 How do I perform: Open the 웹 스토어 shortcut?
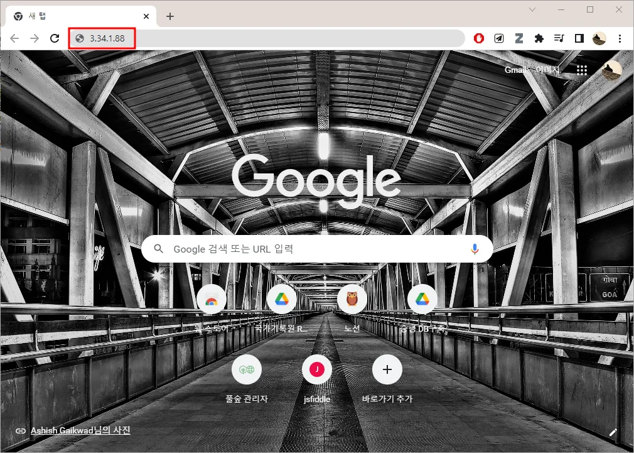point(211,308)
